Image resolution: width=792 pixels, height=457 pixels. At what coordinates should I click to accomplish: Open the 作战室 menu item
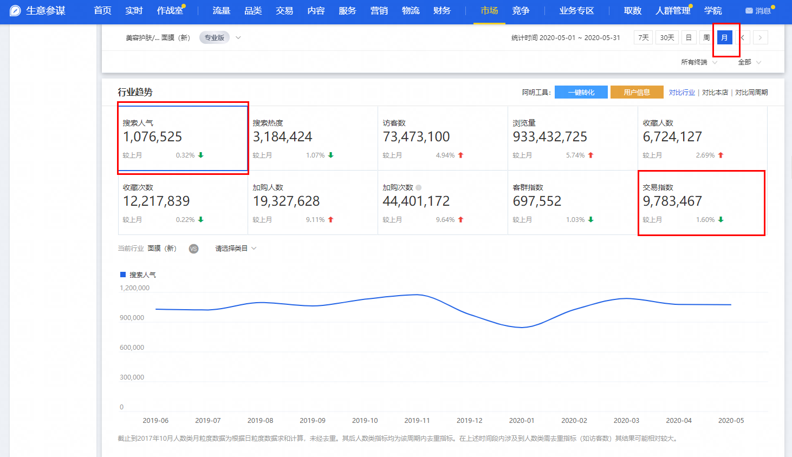pyautogui.click(x=170, y=11)
